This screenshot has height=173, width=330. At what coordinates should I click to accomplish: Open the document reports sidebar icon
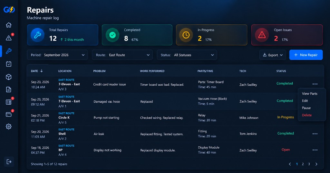coord(9,90)
